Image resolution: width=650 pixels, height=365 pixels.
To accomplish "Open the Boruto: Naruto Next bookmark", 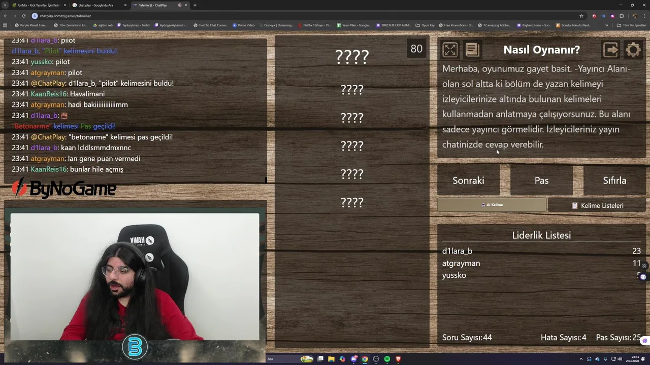I will (573, 25).
